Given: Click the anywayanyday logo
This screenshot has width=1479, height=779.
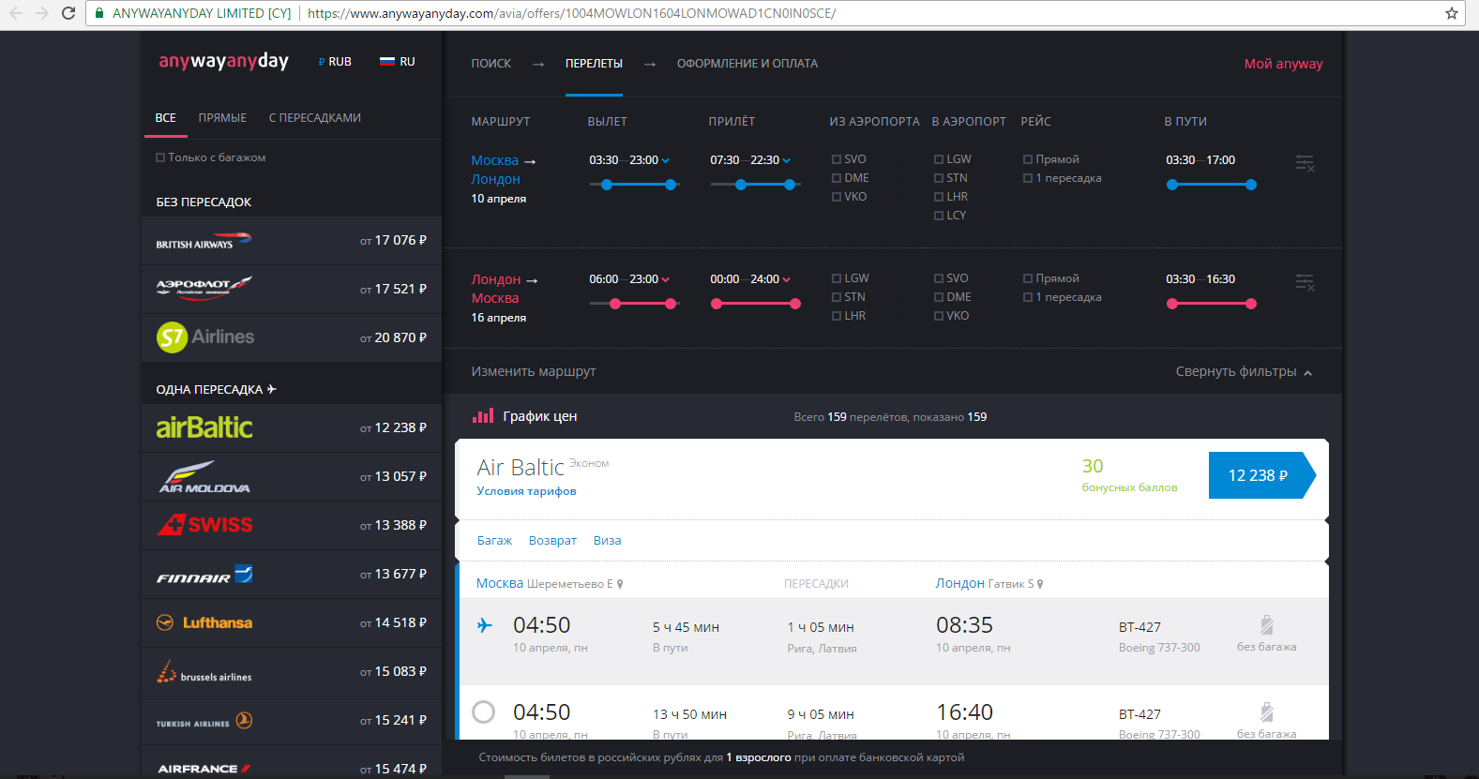Looking at the screenshot, I should (223, 61).
